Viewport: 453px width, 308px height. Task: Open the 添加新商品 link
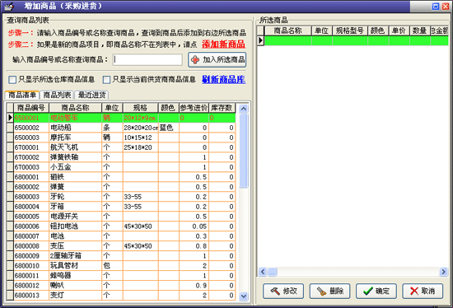(223, 44)
